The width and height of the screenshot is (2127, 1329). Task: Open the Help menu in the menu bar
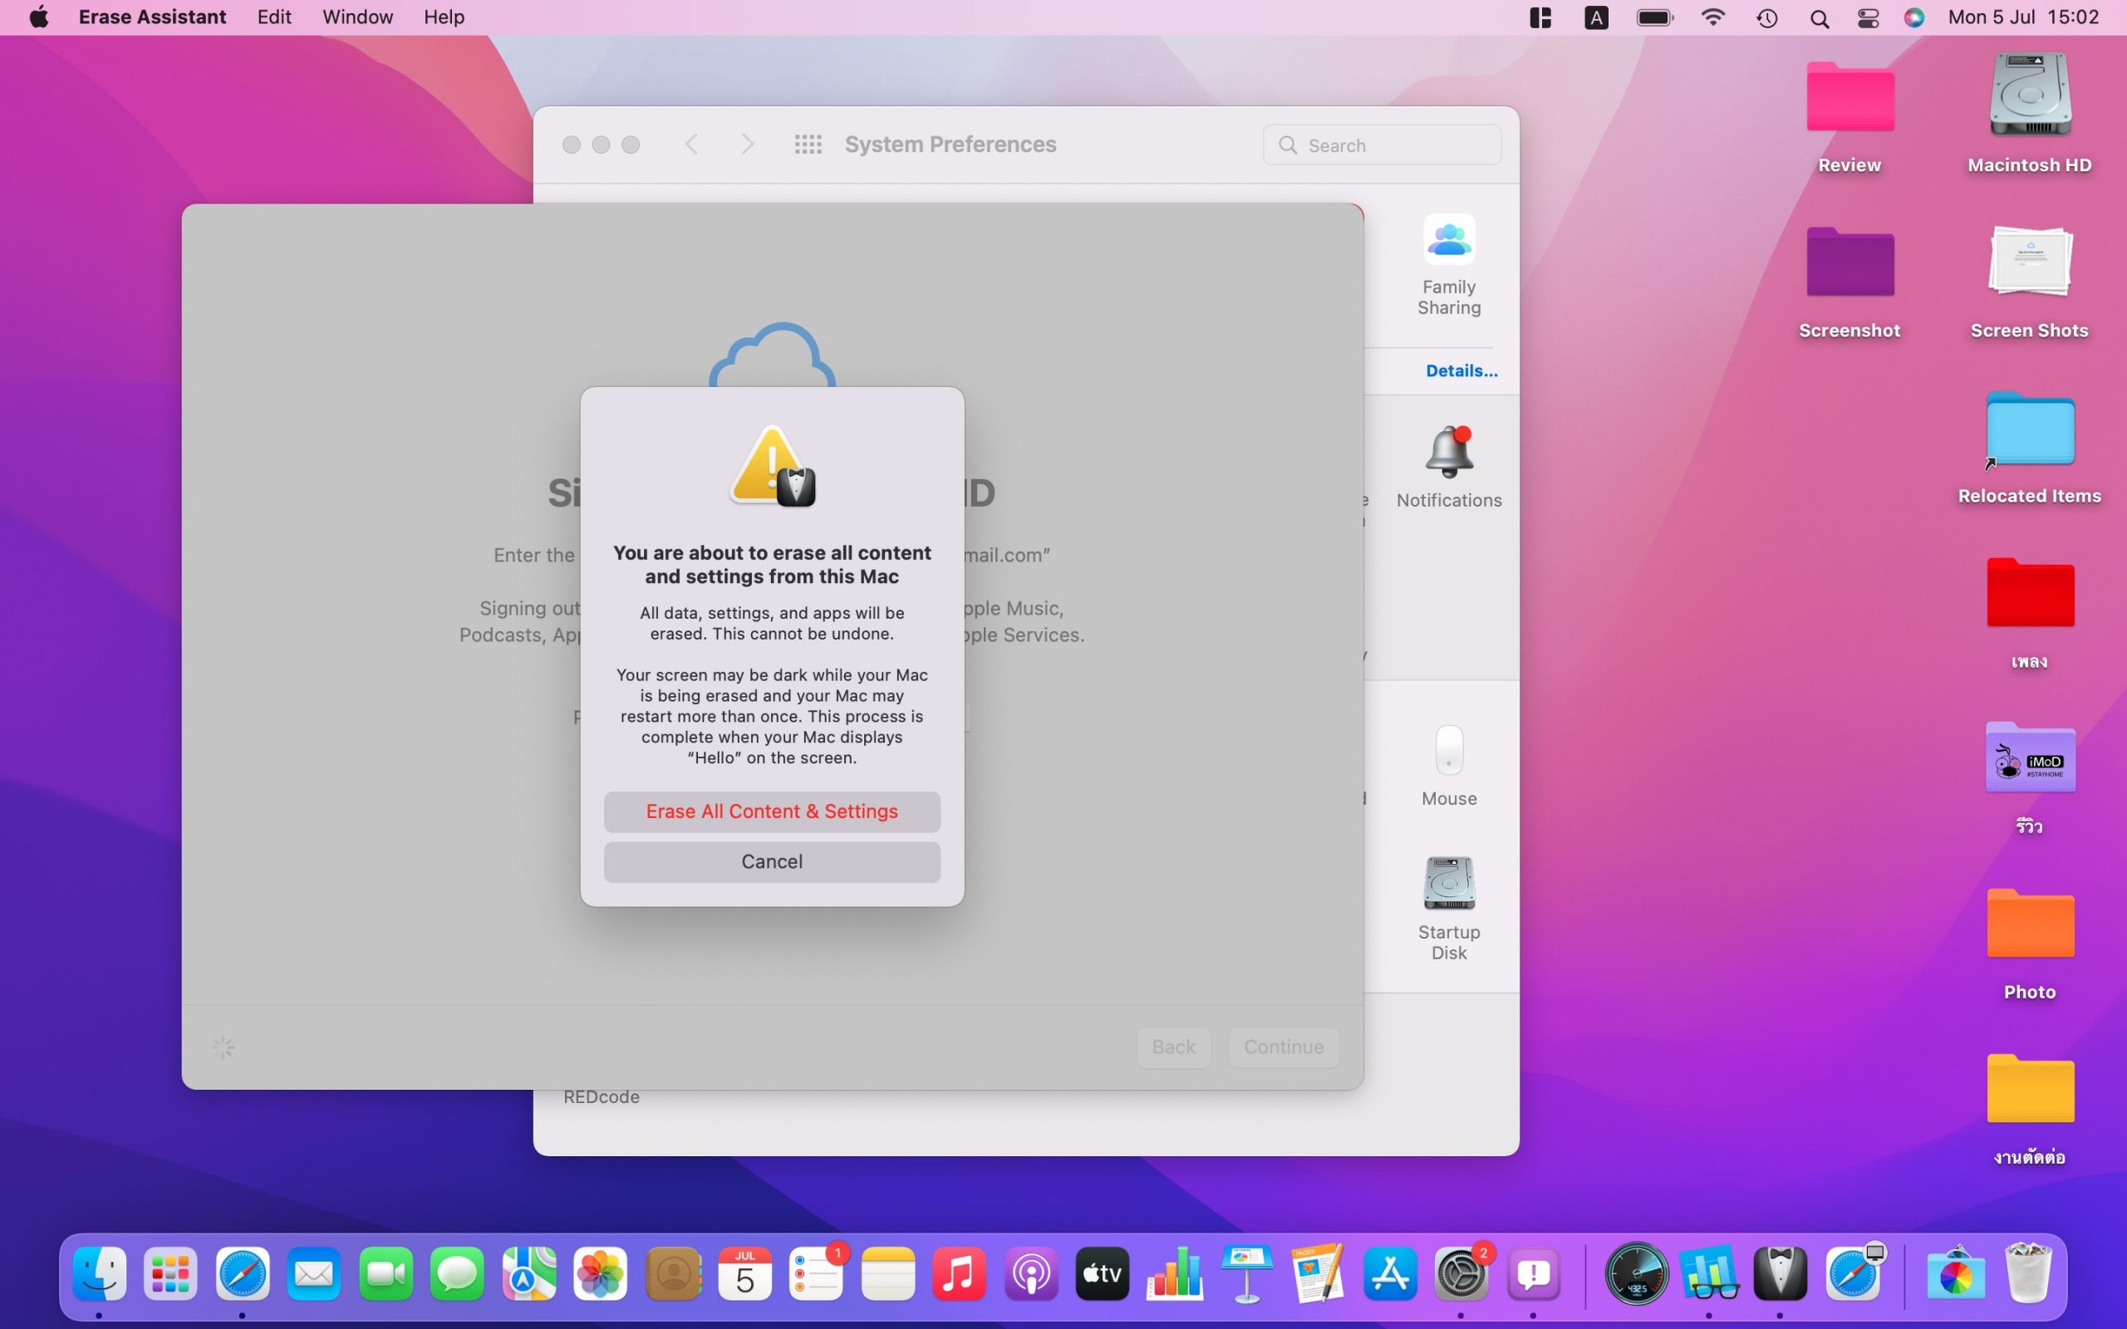click(443, 17)
